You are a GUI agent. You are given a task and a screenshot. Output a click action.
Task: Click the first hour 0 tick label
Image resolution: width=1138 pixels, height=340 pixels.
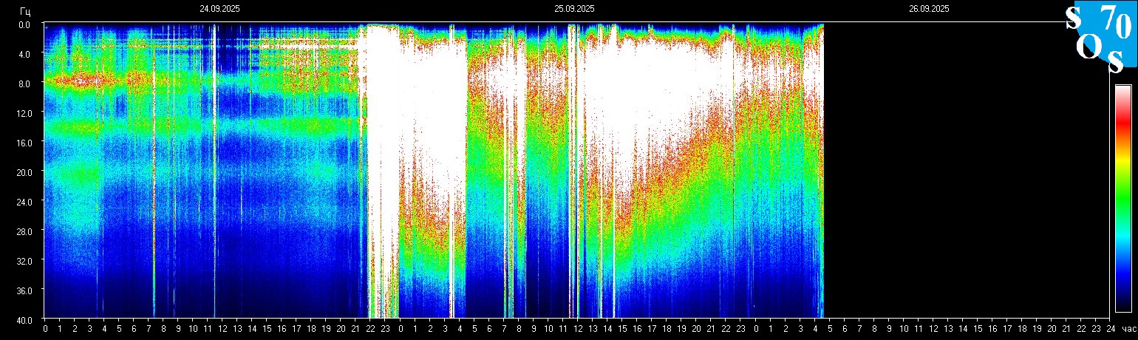point(45,329)
